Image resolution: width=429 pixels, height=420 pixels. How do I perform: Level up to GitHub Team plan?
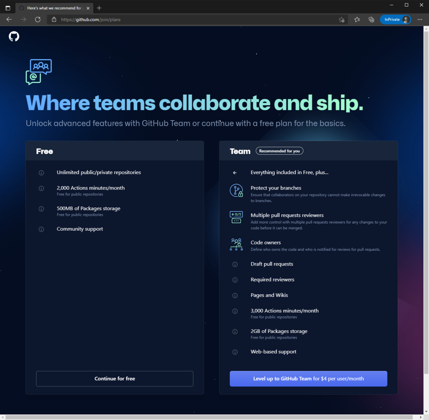[x=308, y=379]
